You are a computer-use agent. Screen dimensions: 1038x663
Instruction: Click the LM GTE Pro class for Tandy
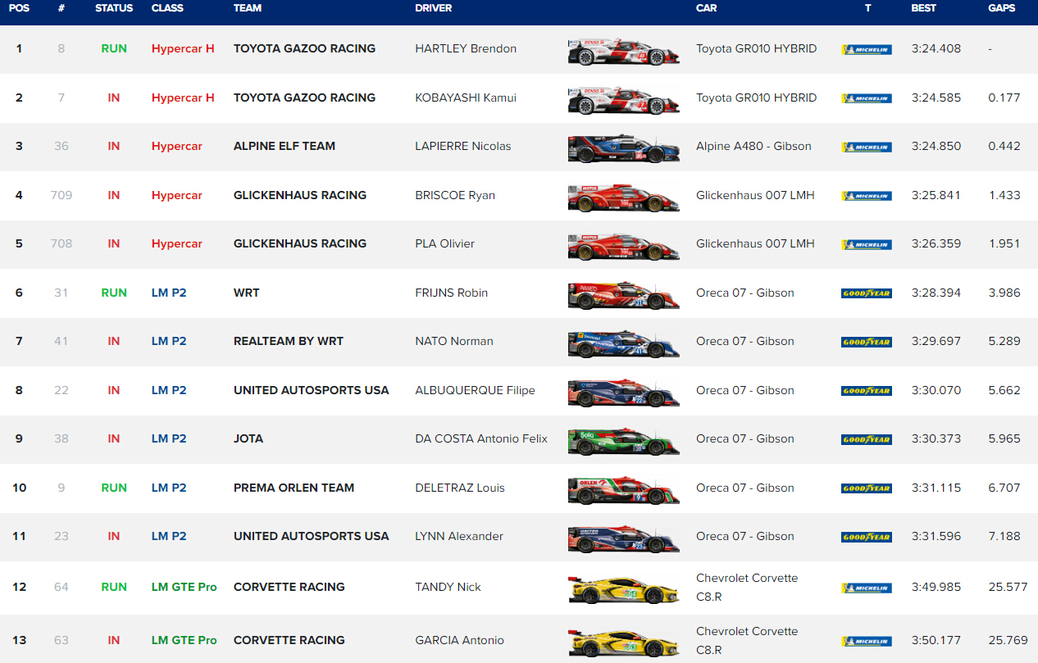[184, 587]
